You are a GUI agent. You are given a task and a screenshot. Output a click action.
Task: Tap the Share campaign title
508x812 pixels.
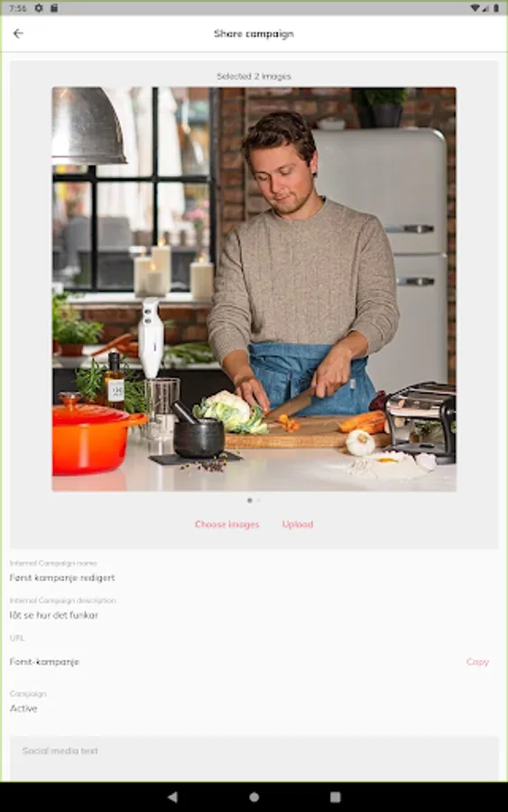coord(254,33)
